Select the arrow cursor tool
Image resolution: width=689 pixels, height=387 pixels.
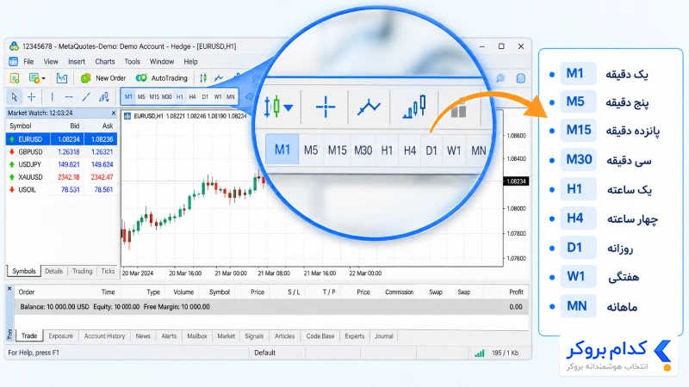click(14, 97)
